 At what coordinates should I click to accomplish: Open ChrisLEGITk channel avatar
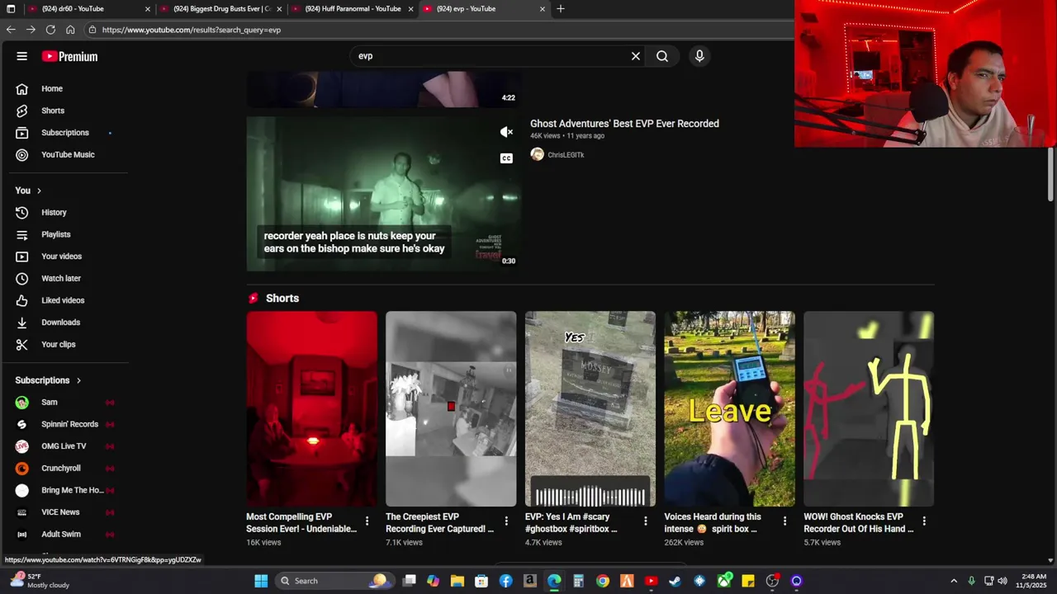pos(537,154)
